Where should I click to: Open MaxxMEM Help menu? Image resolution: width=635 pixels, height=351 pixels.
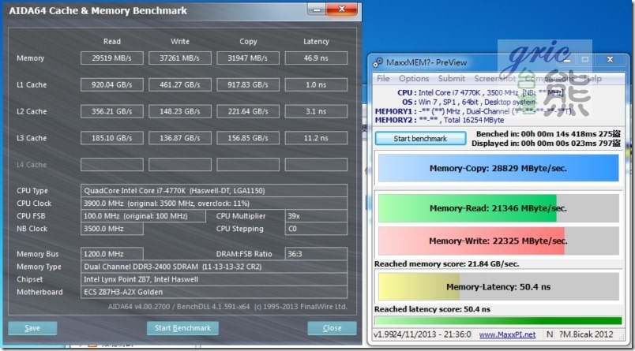592,78
